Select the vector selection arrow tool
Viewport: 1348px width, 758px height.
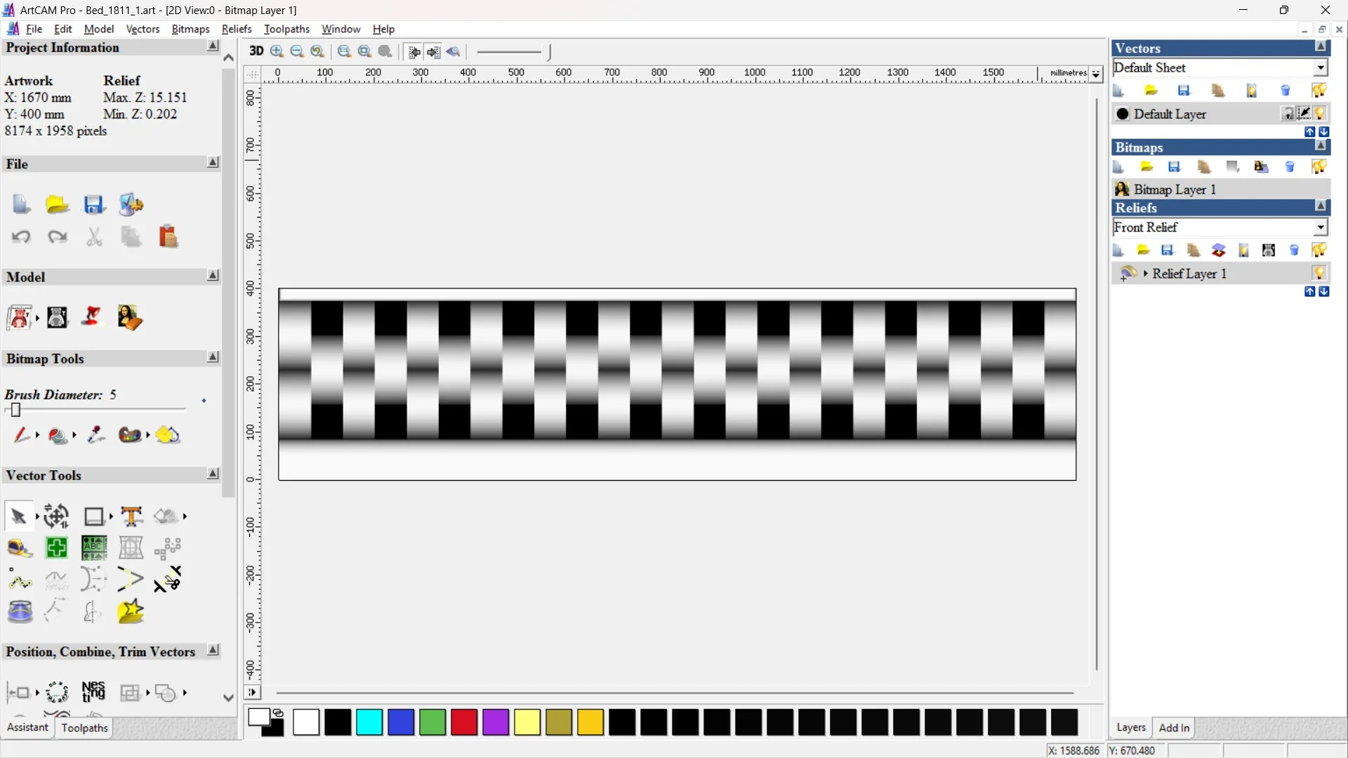[18, 517]
